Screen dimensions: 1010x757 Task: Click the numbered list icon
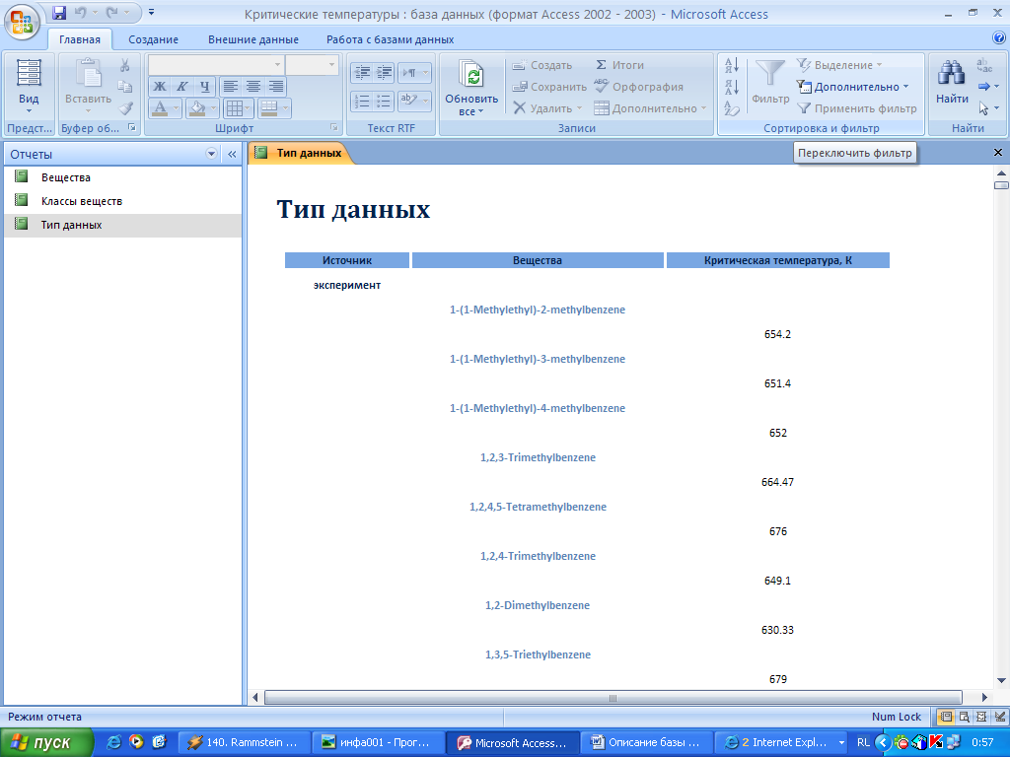point(362,102)
